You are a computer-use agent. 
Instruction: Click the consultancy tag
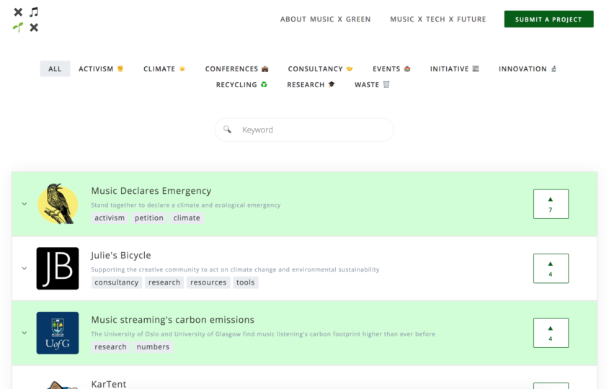coord(117,282)
